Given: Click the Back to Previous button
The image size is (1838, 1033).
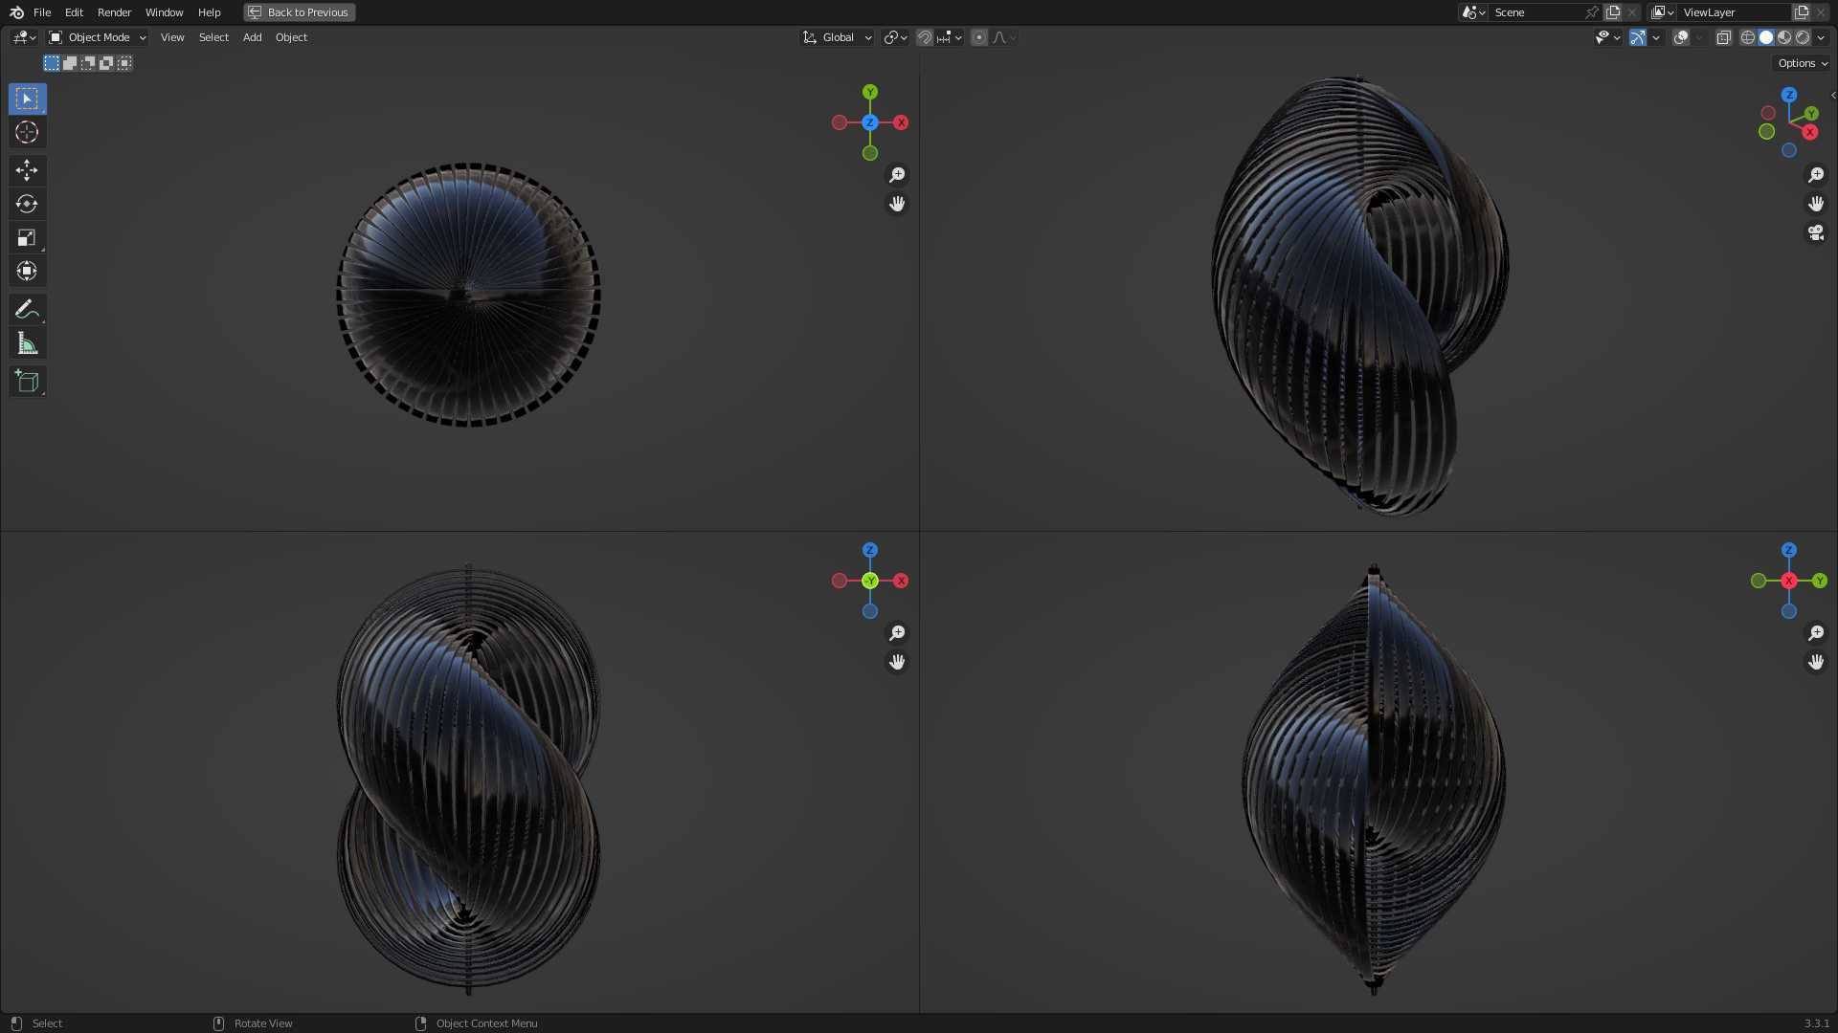Looking at the screenshot, I should [299, 12].
